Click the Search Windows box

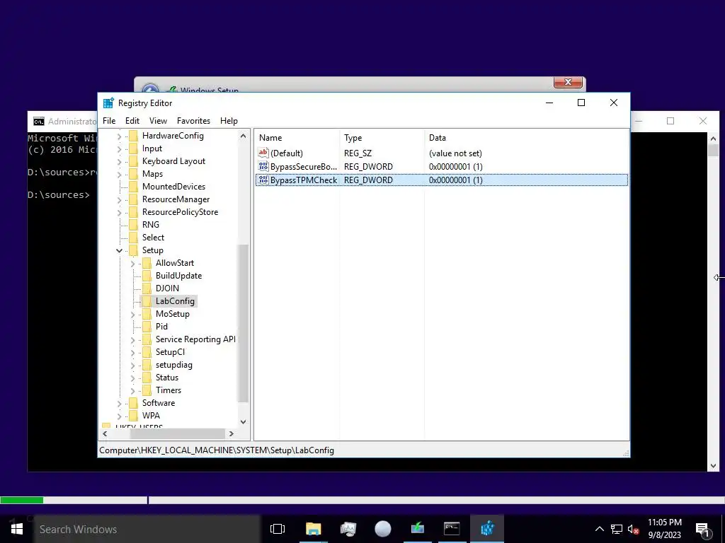(x=147, y=529)
